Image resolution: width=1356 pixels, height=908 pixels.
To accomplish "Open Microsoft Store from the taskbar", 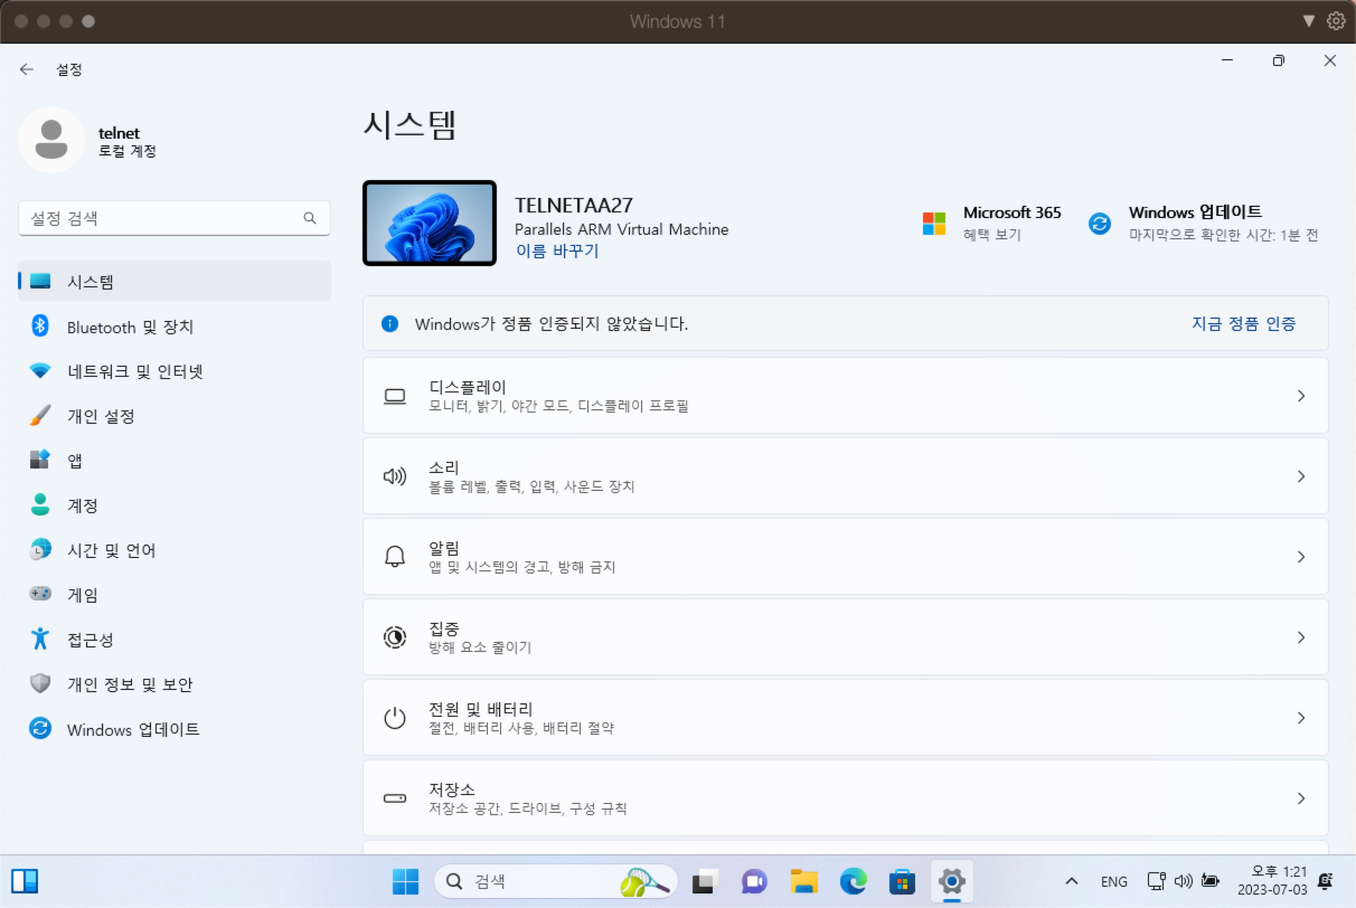I will pyautogui.click(x=902, y=881).
